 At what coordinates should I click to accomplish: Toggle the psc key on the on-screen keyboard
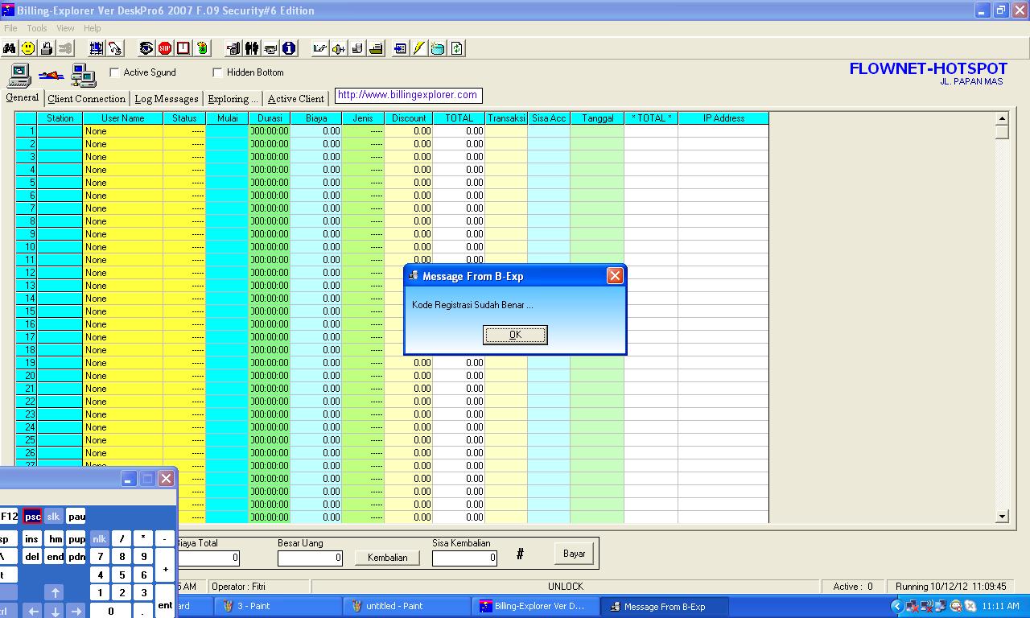point(32,516)
